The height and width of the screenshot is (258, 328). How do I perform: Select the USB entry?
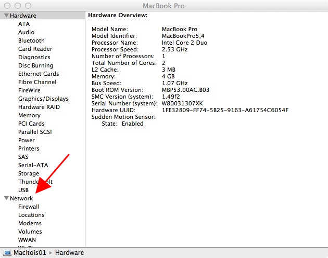point(23,190)
